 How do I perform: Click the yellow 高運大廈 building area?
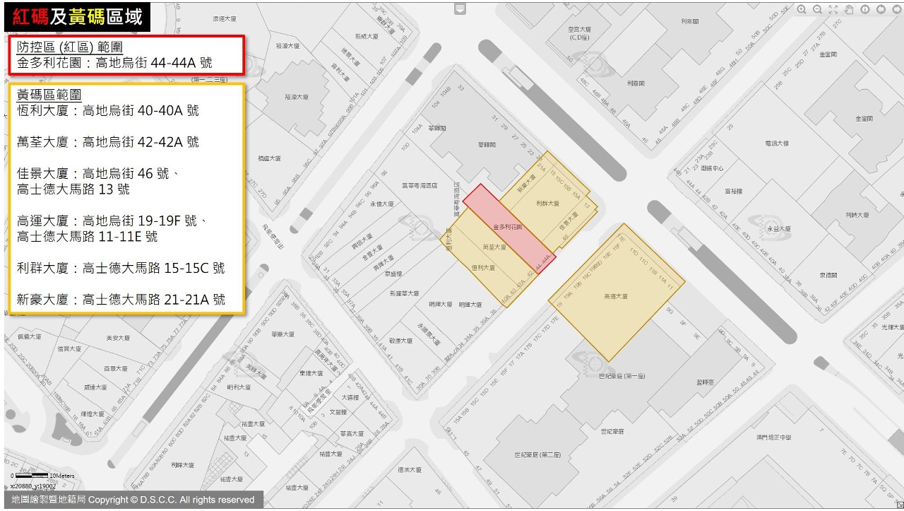(616, 295)
